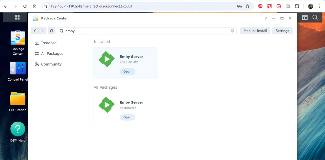Click Manual Install button
325x160 pixels.
pos(255,31)
